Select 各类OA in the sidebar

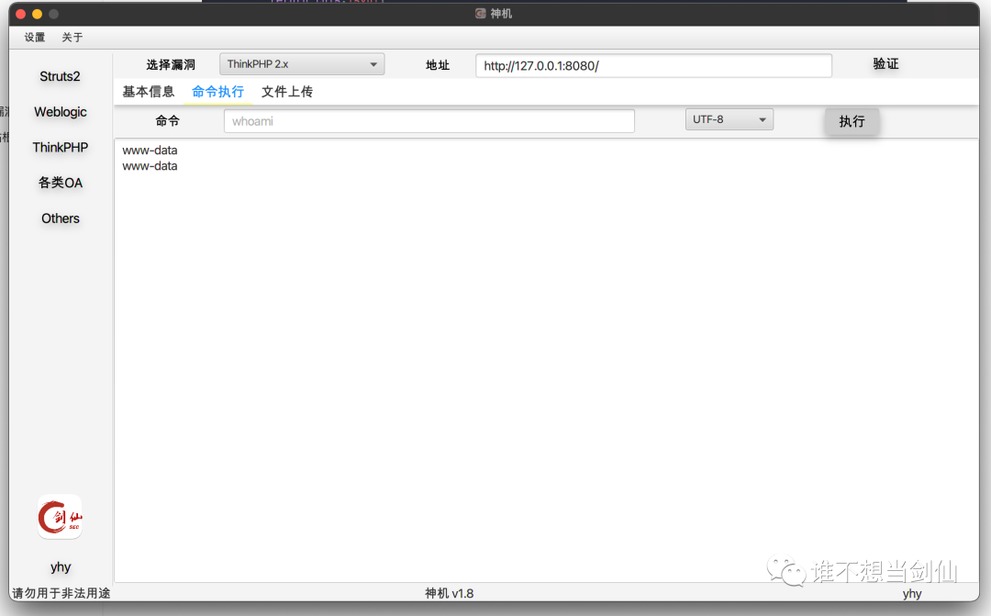click(x=60, y=183)
